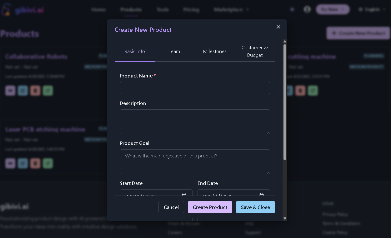The image size is (391, 238).
Task: Click the Create Product button
Action: tap(210, 207)
